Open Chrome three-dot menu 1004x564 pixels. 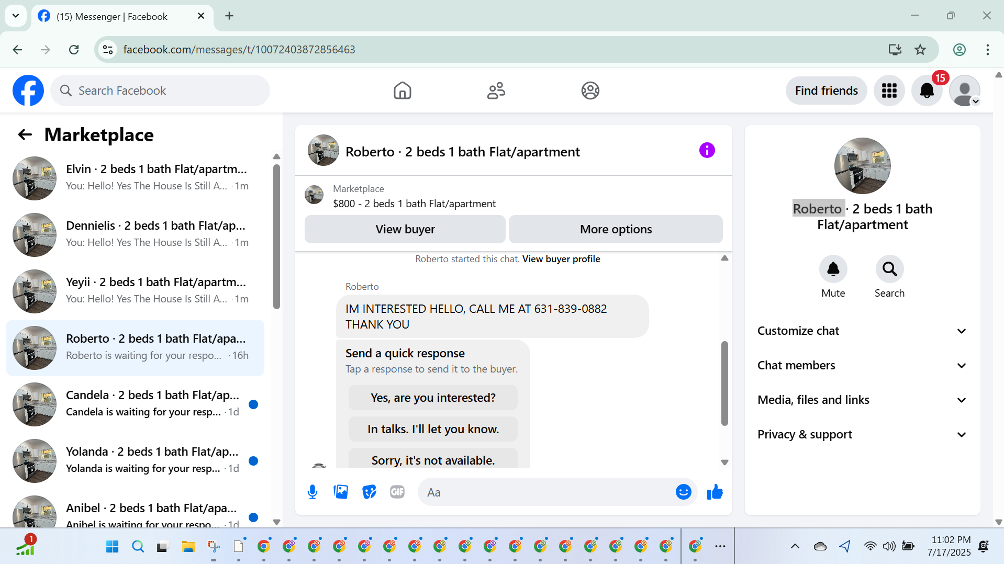(x=987, y=50)
